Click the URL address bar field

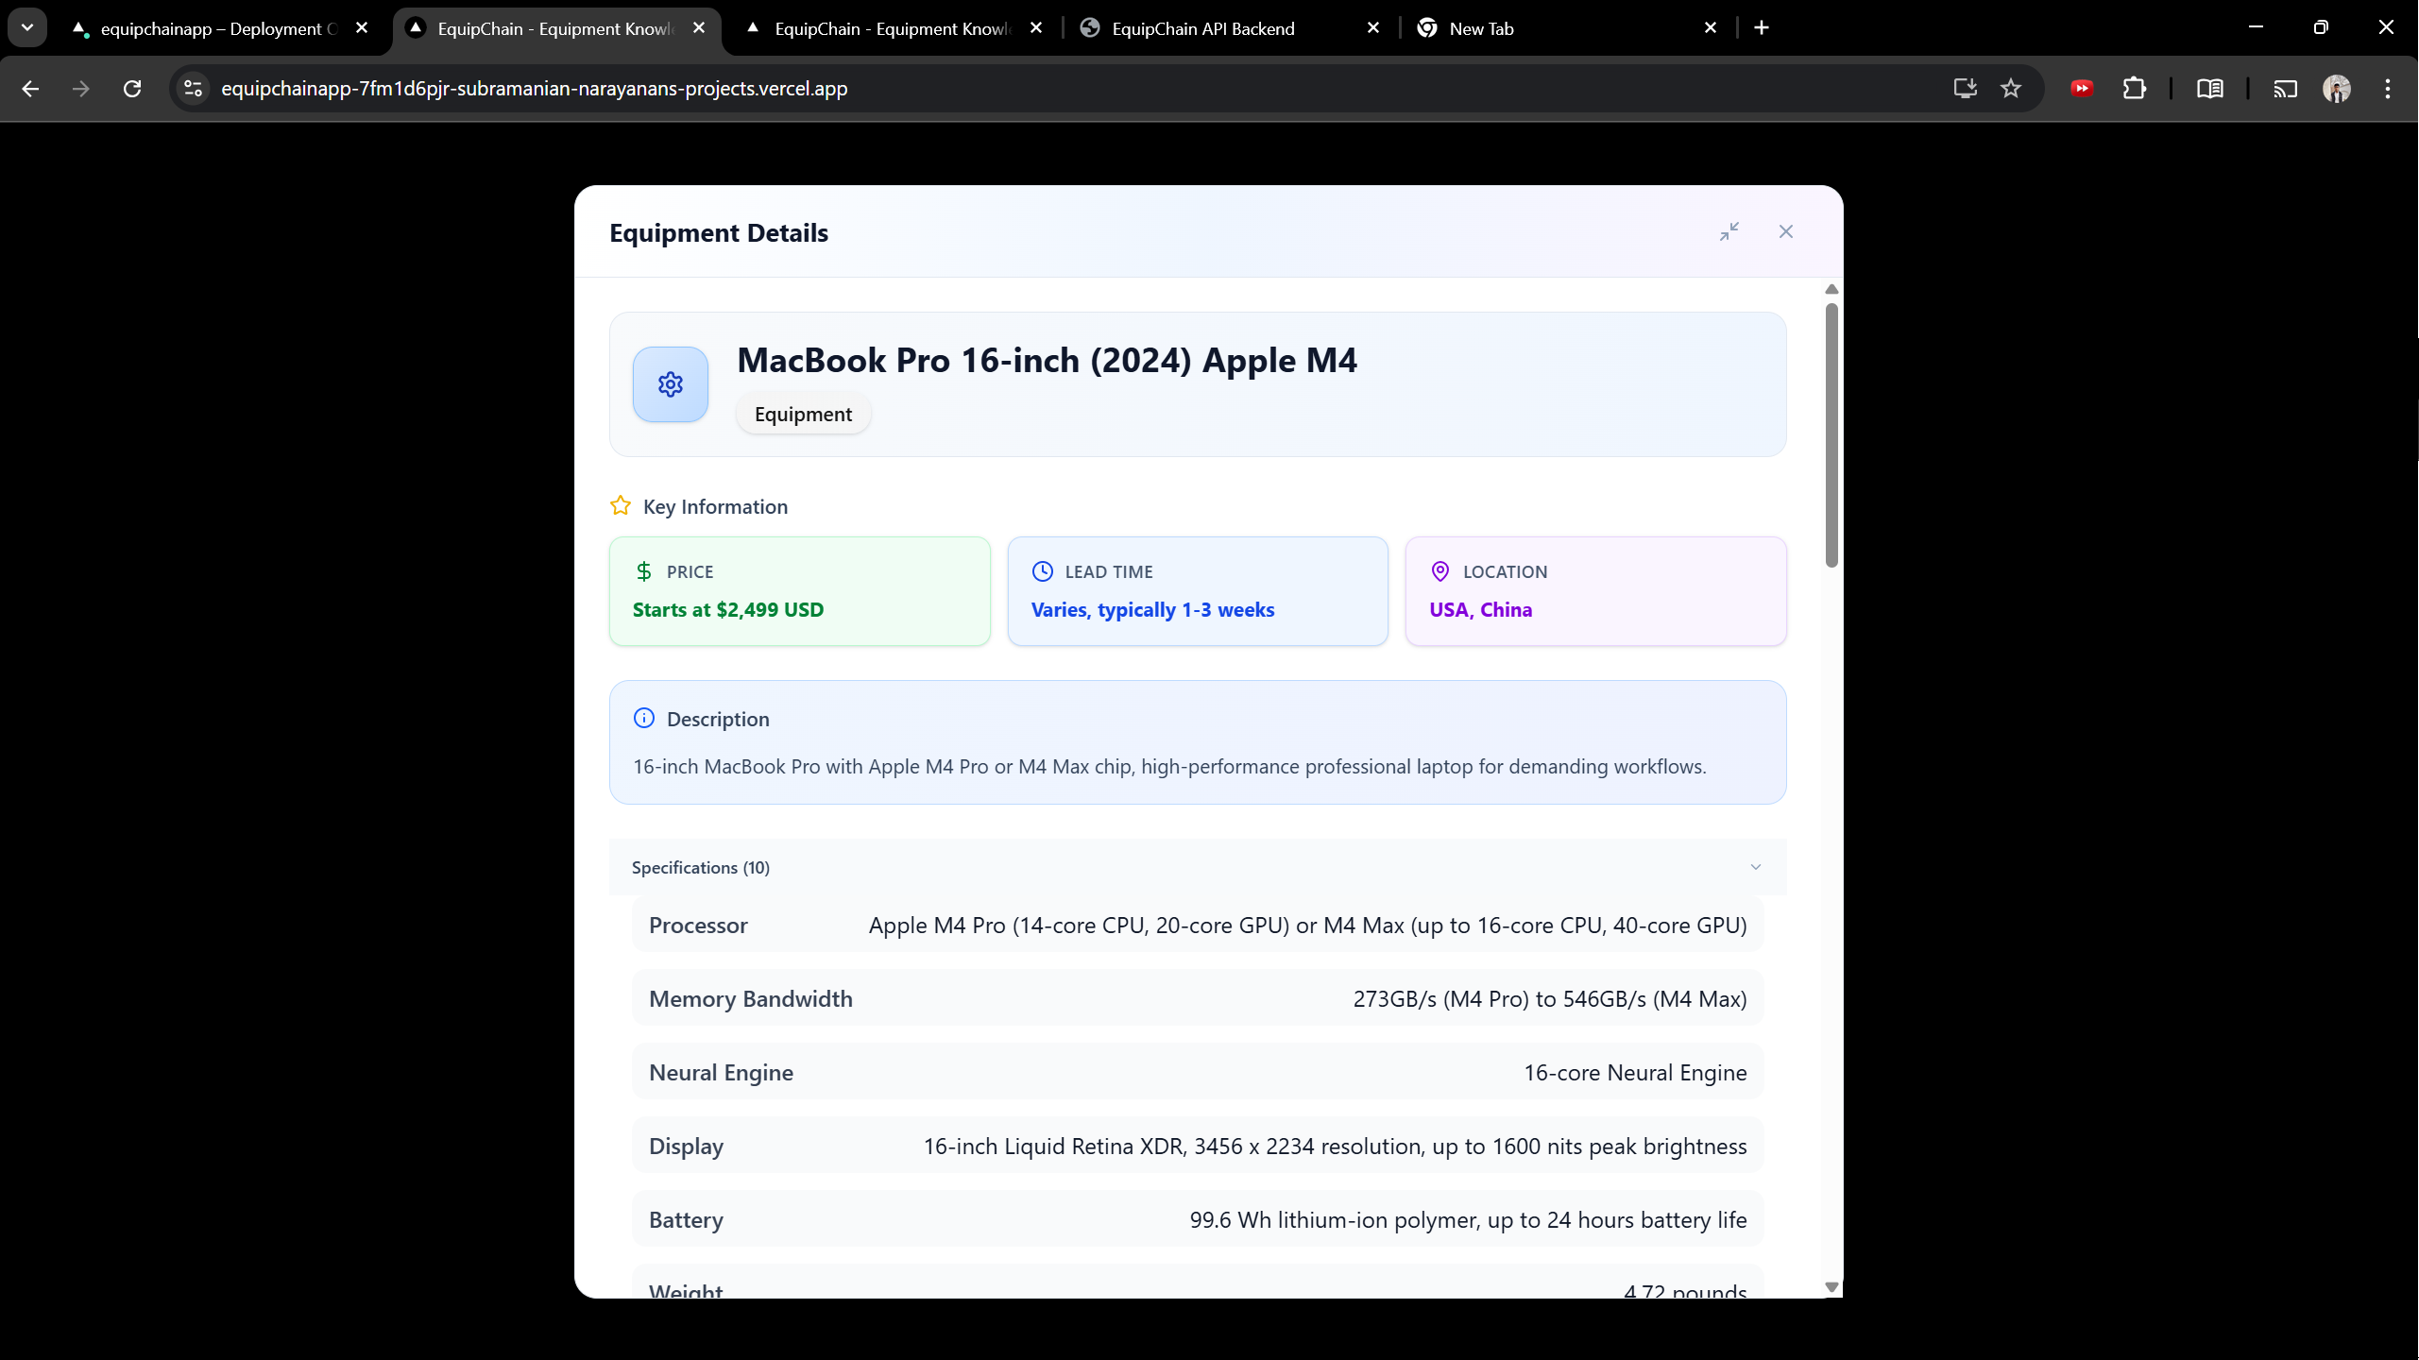pyautogui.click(x=1039, y=89)
